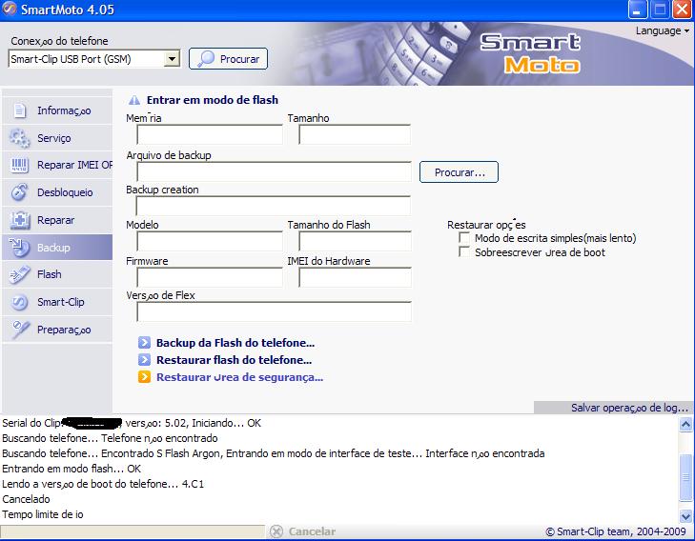This screenshot has height=541, width=695.
Task: Click the arrow icon beside Backup da Flash
Action: (x=144, y=343)
